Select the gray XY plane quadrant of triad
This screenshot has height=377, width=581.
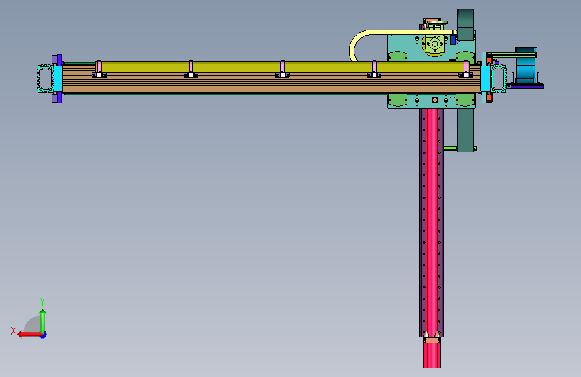34,325
